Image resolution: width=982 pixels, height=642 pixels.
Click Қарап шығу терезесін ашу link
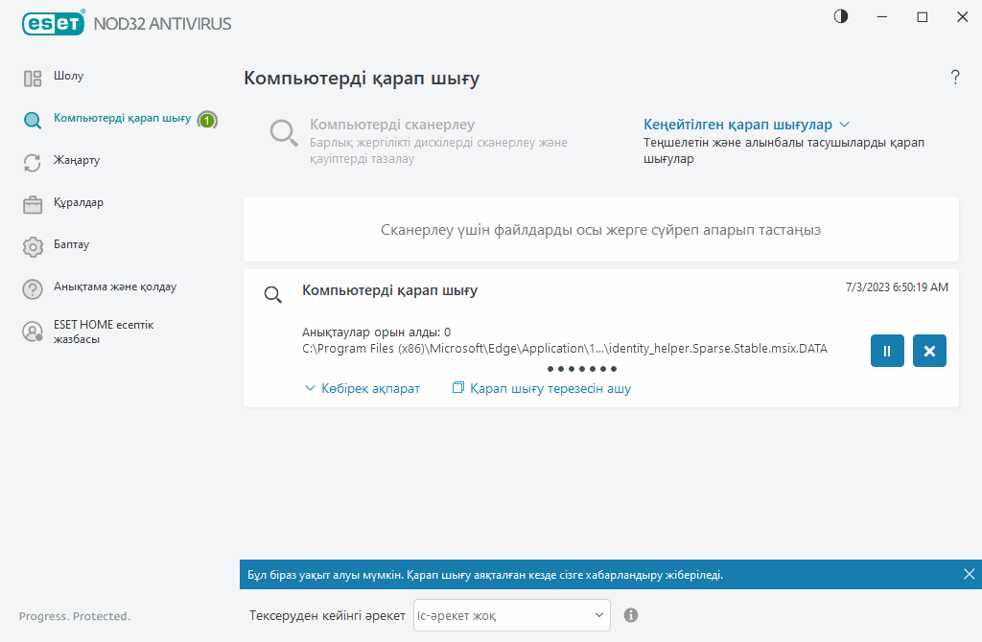pyautogui.click(x=542, y=388)
